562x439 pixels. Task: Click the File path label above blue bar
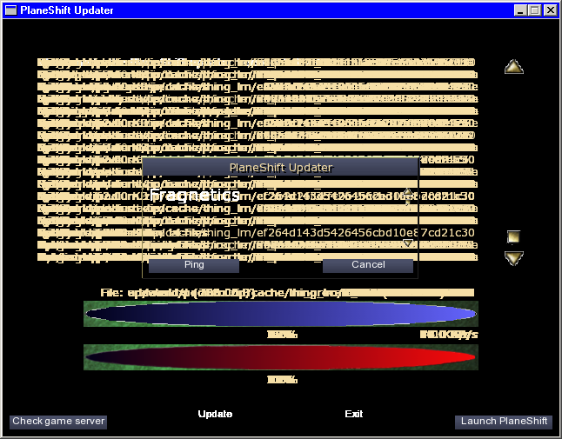(x=287, y=293)
